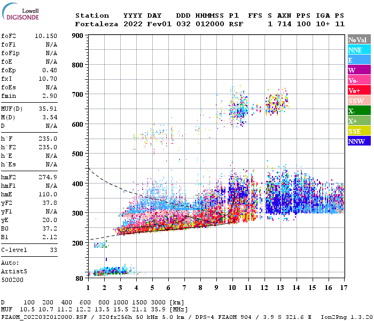Click the Fortaleza station name
Screen dimensions: 374x321
(97, 24)
